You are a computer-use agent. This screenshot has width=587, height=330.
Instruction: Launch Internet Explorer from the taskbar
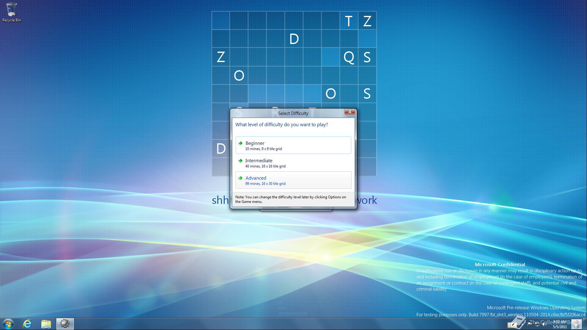click(28, 324)
